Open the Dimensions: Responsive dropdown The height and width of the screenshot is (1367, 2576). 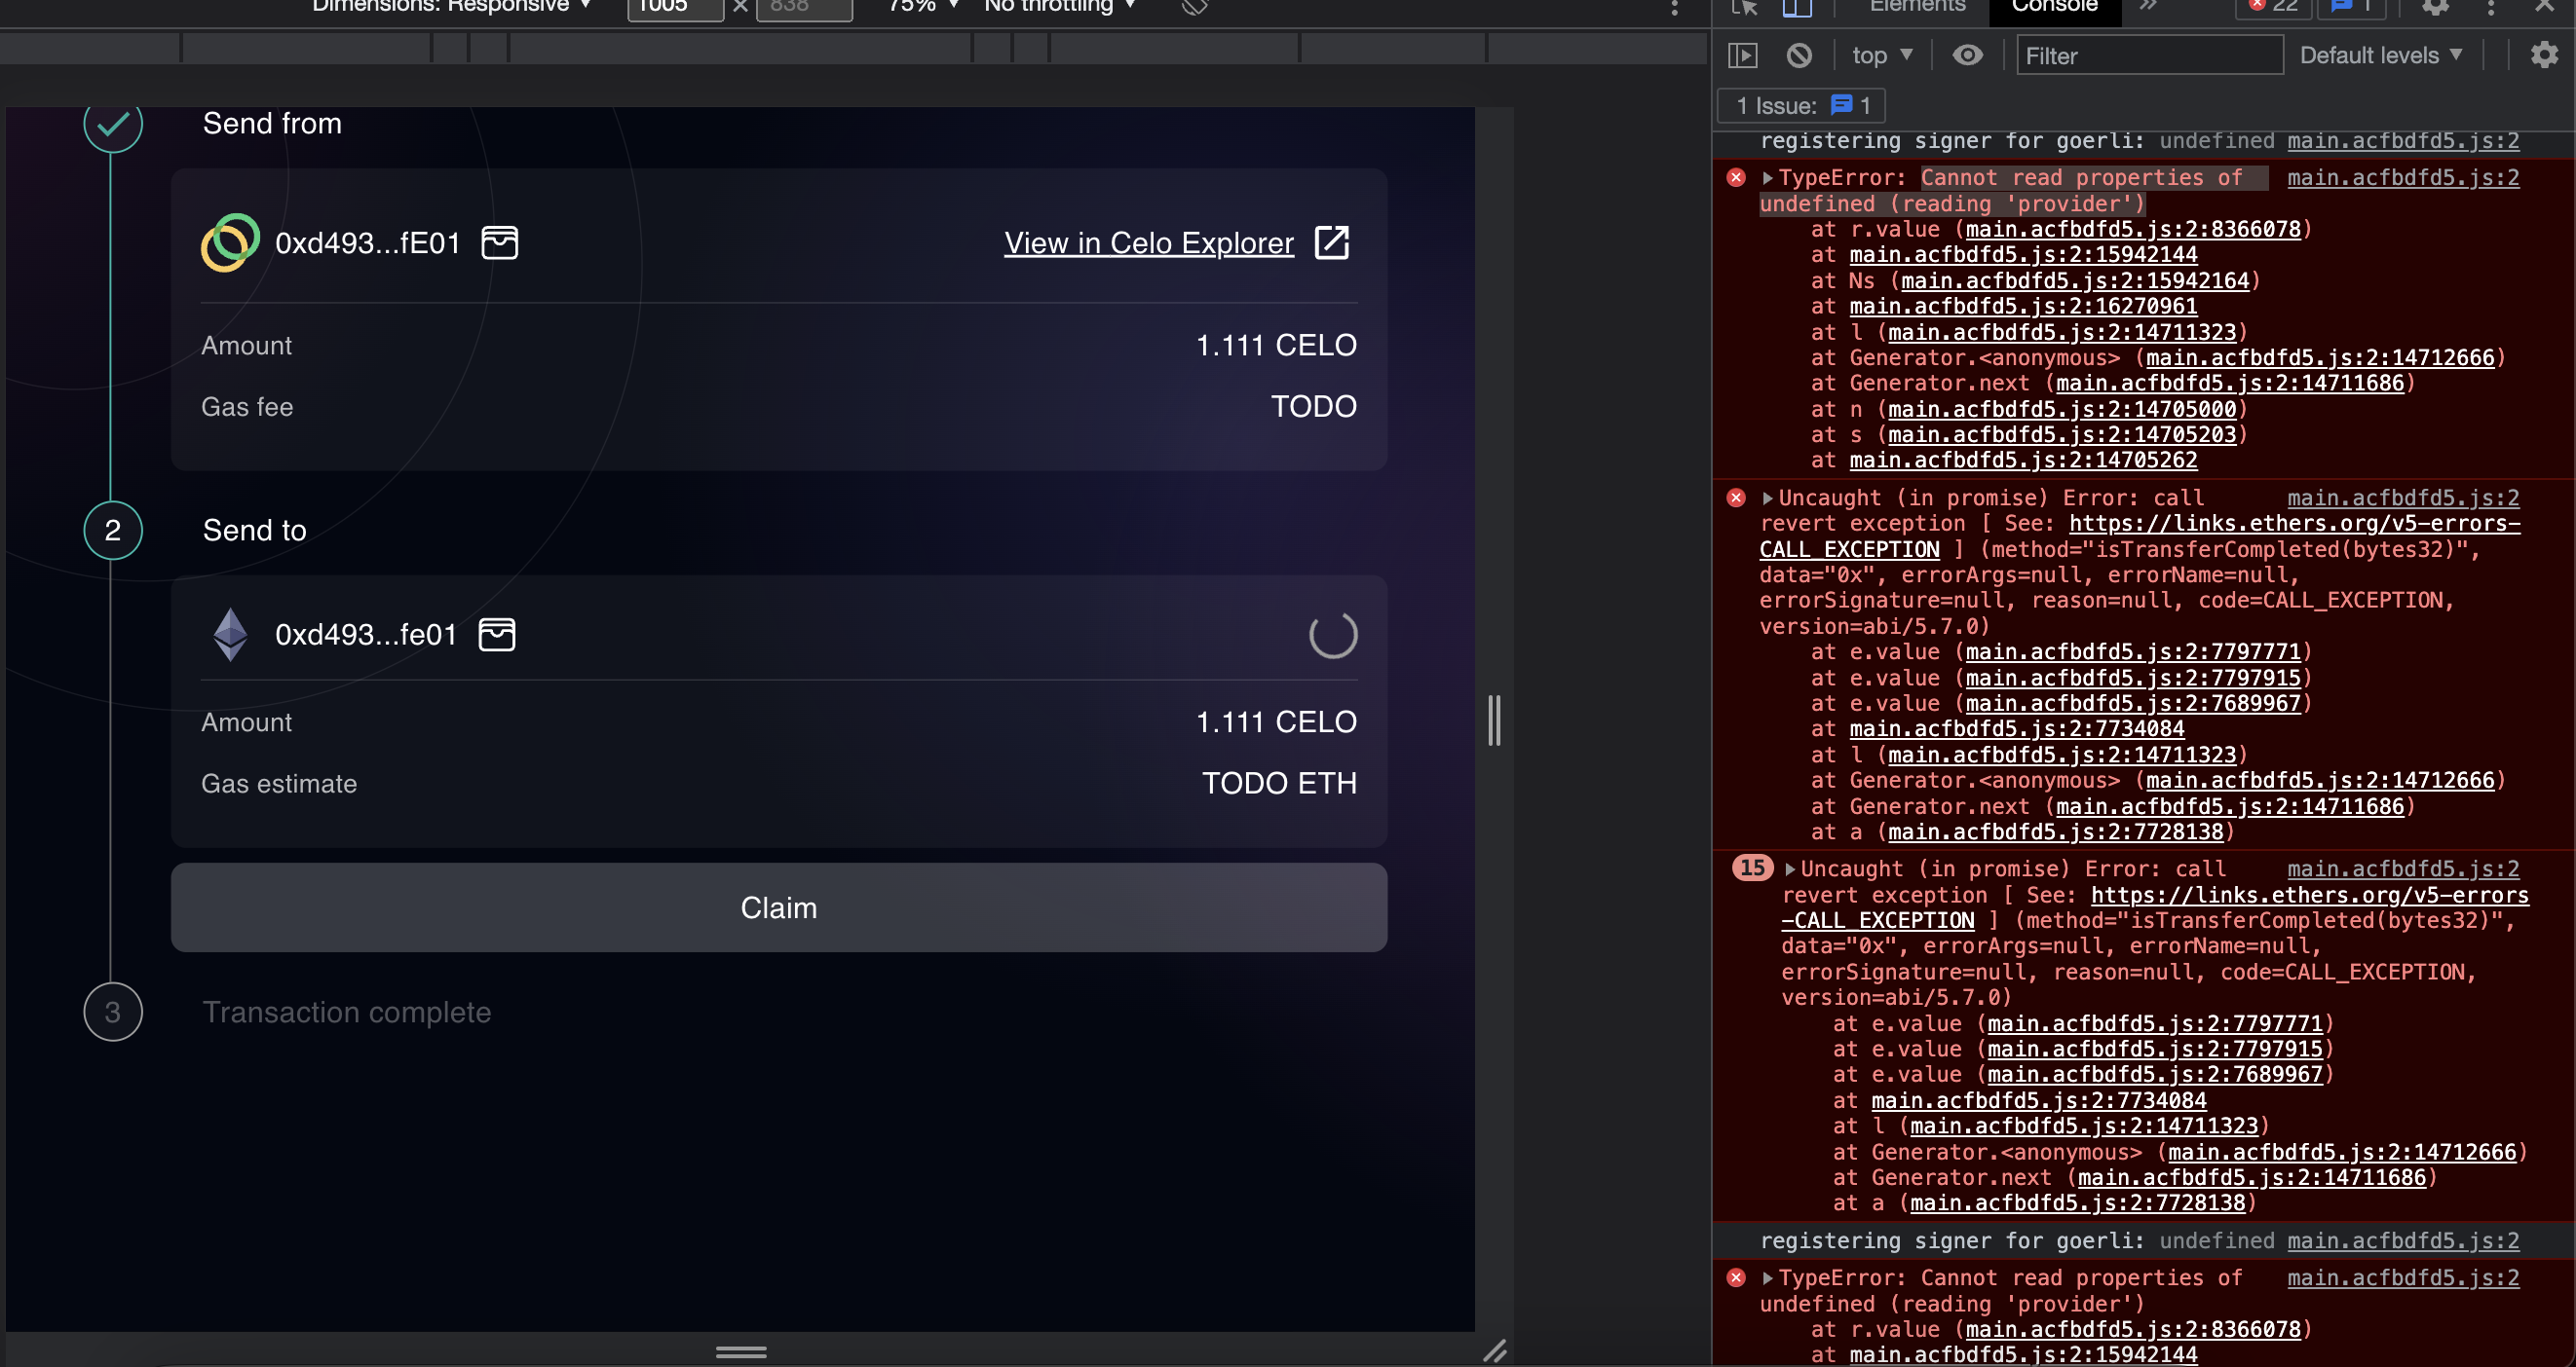pyautogui.click(x=447, y=7)
